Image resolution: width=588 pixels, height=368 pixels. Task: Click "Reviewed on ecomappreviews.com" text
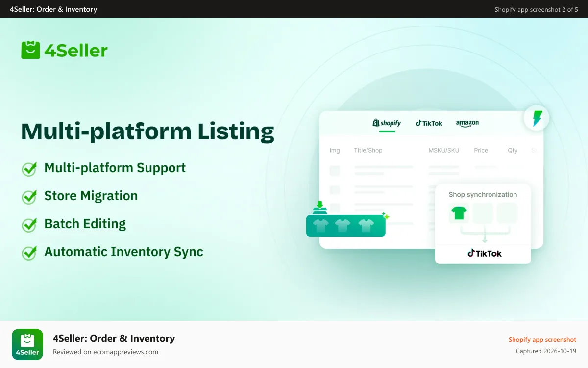coord(105,352)
